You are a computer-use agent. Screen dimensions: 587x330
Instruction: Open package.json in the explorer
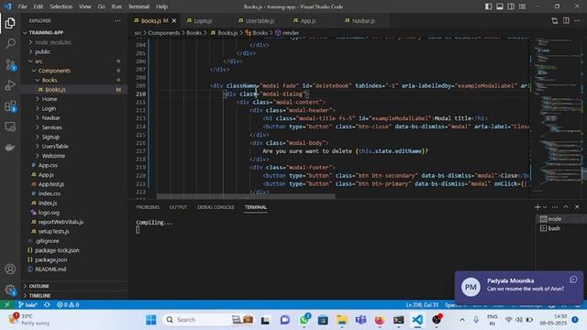tap(51, 259)
